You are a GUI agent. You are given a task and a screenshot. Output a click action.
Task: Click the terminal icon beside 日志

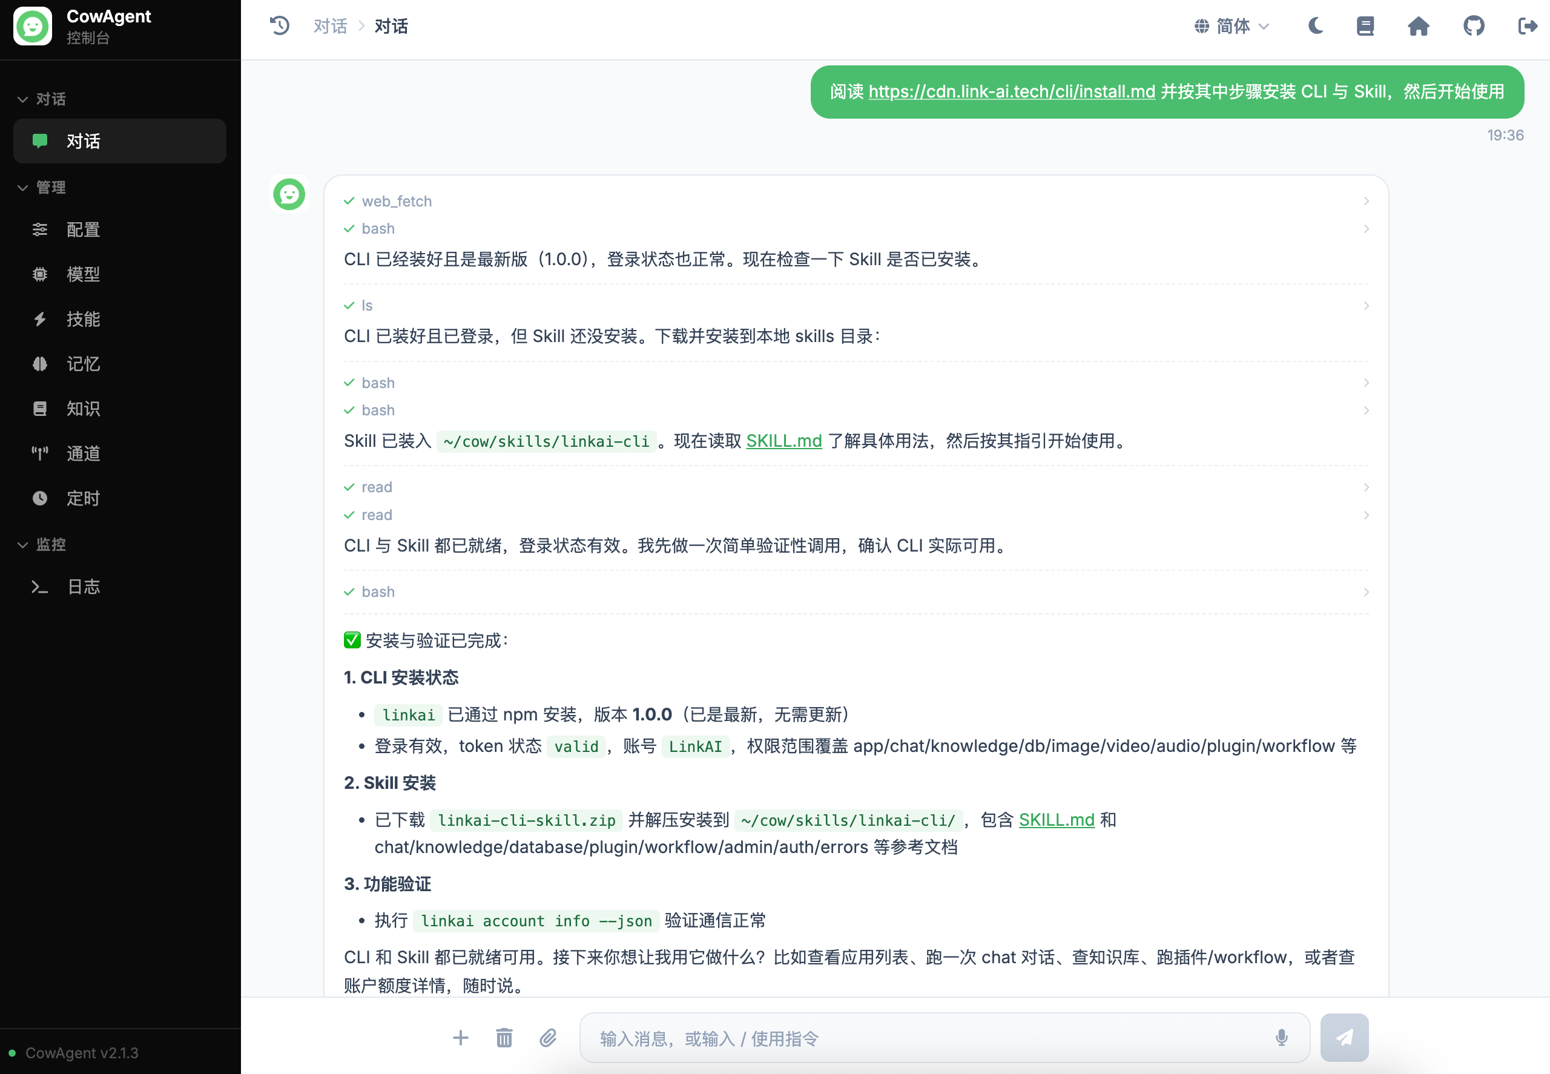[x=40, y=587]
